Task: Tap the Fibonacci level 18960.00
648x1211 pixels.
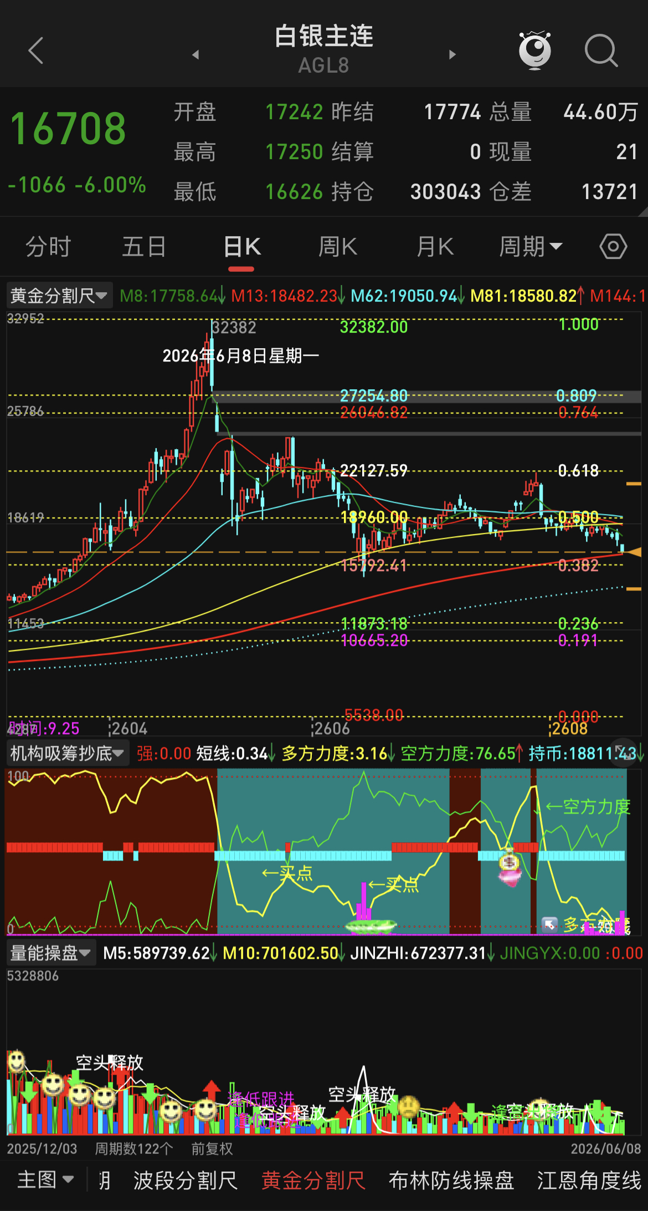Action: click(x=374, y=517)
